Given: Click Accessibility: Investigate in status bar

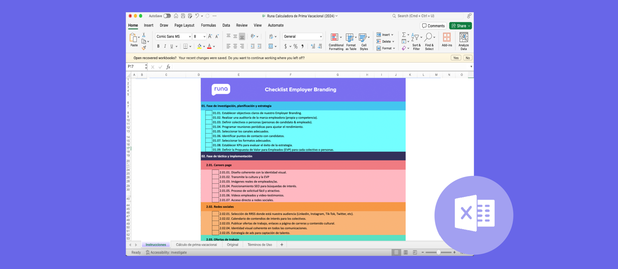Looking at the screenshot, I should [166, 252].
